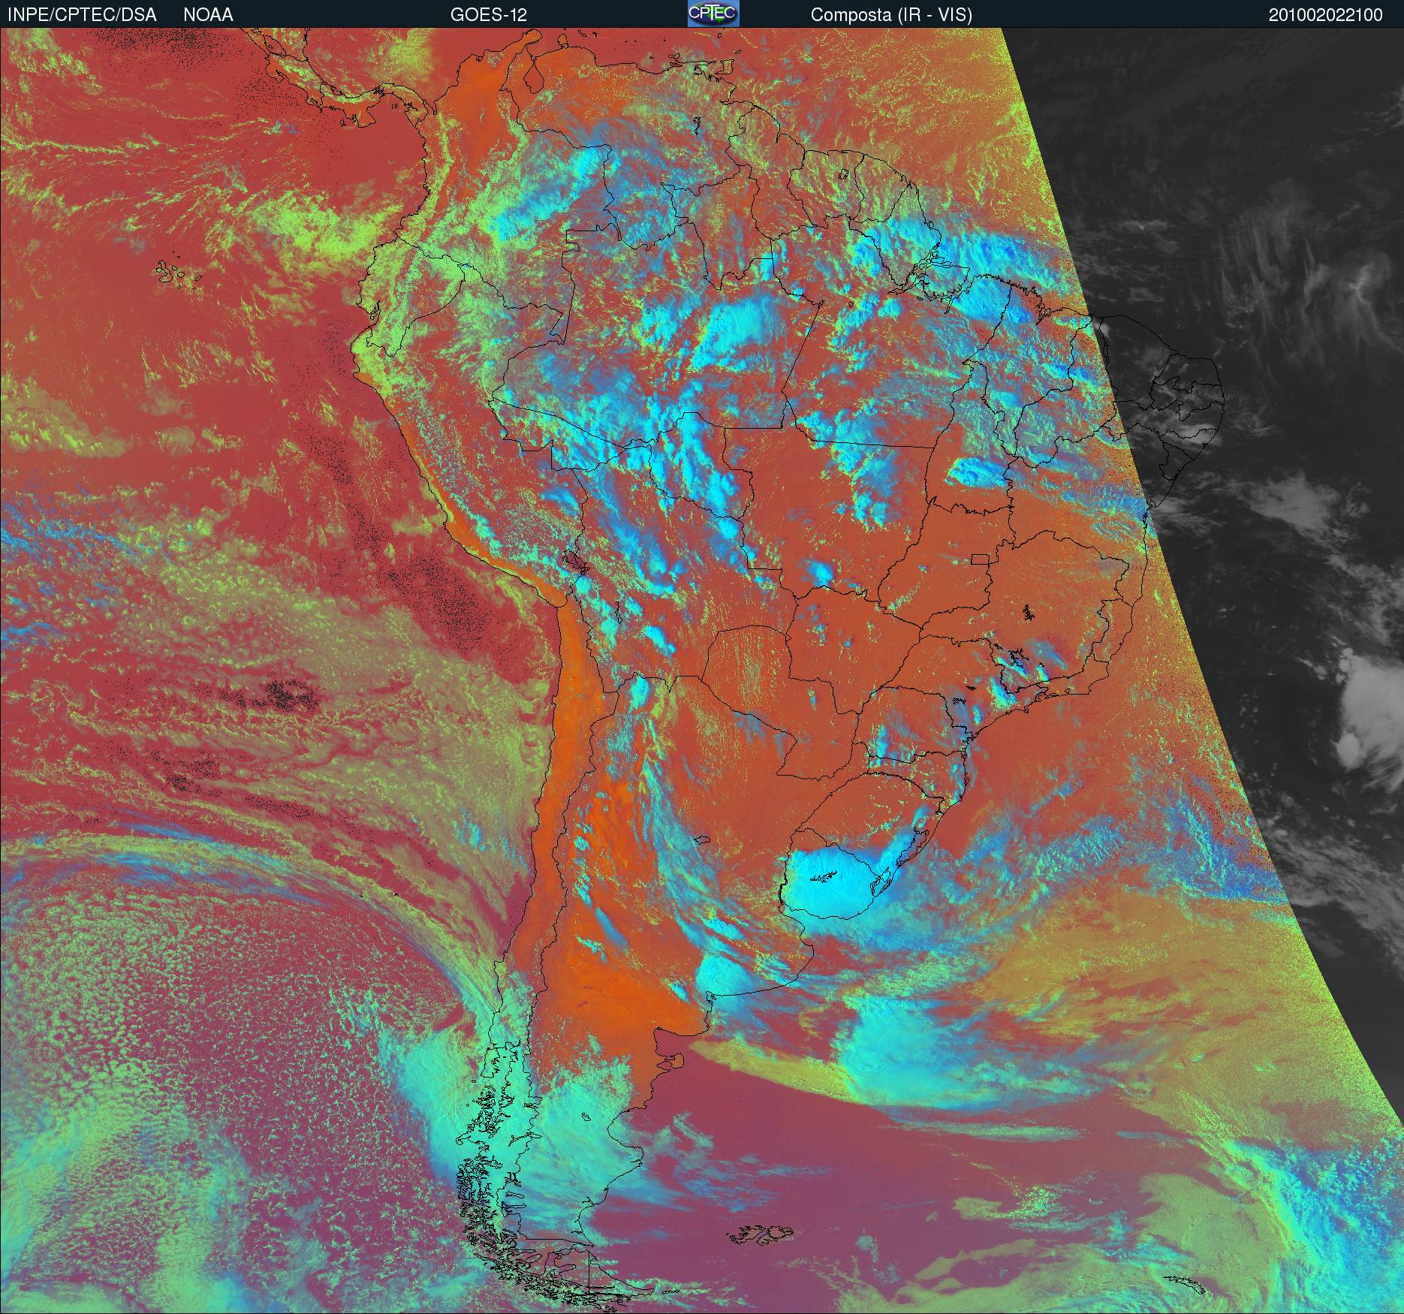Click the CPTEC logo in header

click(x=713, y=14)
